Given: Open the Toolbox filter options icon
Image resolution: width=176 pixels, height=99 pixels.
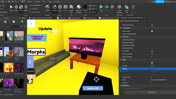Looking at the screenshot, I should click(25, 27).
